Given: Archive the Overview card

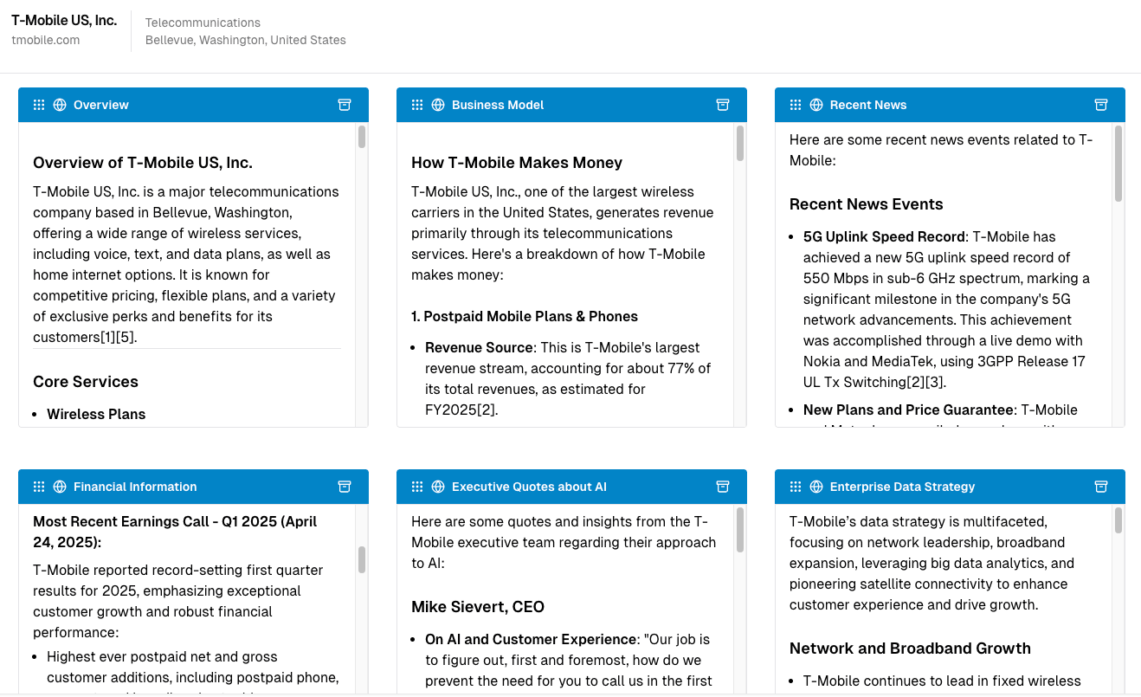Looking at the screenshot, I should click(x=345, y=105).
